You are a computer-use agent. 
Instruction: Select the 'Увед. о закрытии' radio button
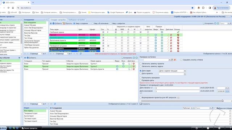tap(111, 23)
